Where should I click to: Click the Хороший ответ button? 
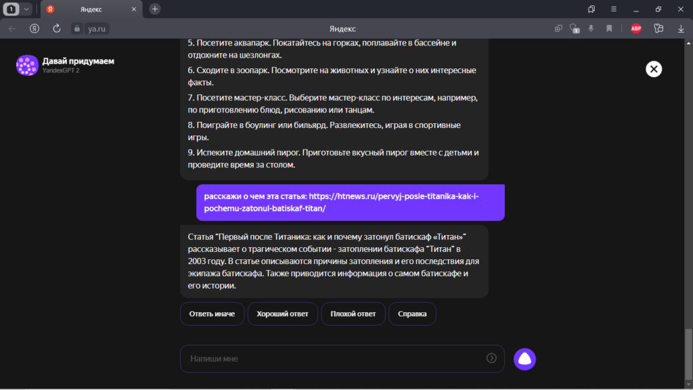coord(283,314)
